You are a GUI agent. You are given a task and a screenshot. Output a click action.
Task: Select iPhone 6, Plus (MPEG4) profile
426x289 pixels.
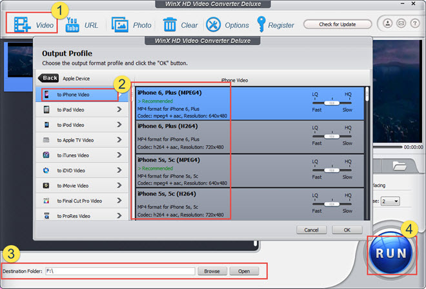tap(250, 103)
